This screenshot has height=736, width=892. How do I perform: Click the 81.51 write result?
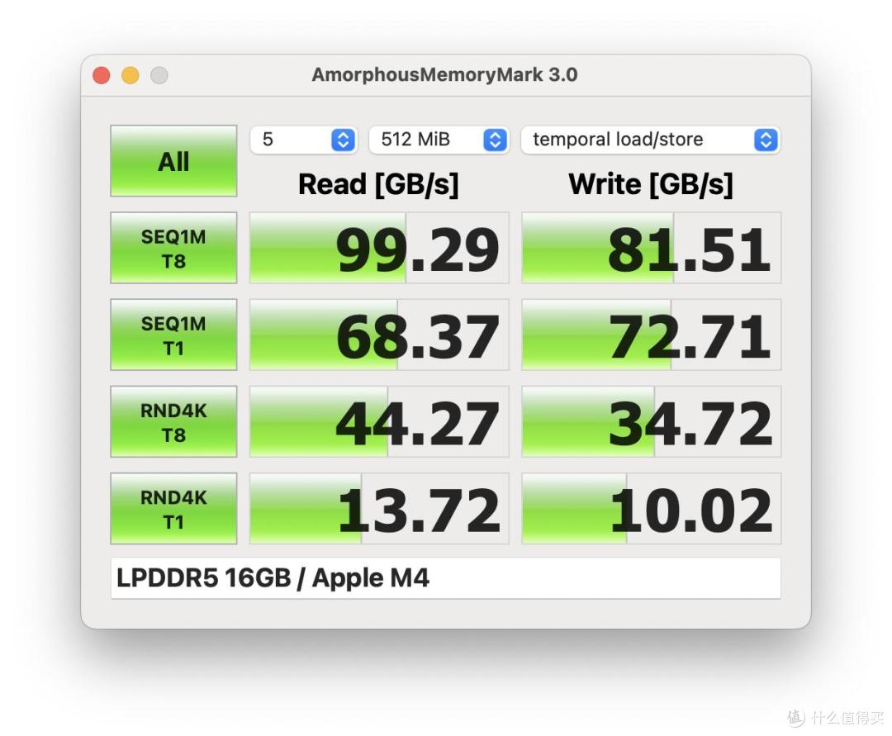[652, 248]
